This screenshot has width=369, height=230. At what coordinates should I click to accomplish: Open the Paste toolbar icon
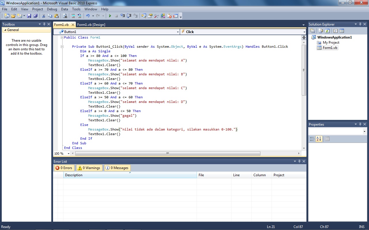(57, 16)
